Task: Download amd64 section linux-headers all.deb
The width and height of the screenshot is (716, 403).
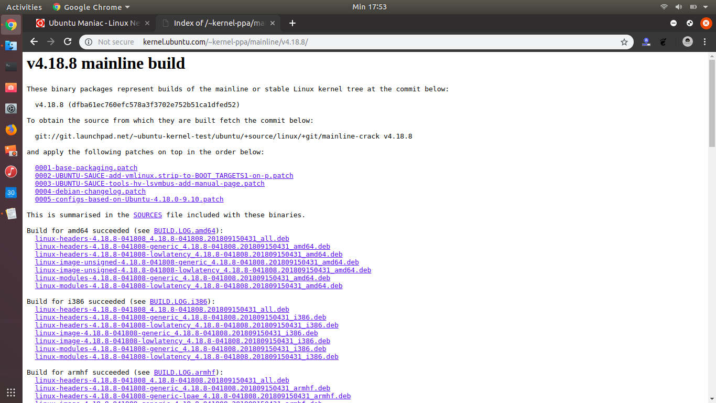Action: pyautogui.click(x=162, y=239)
